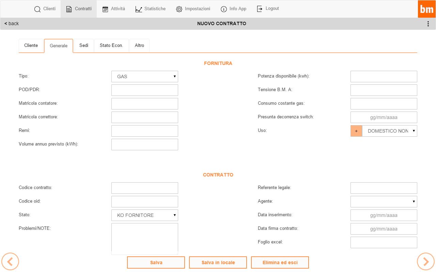
Task: Open the Stato dropdown showing KO FORNITORE
Action: point(145,215)
